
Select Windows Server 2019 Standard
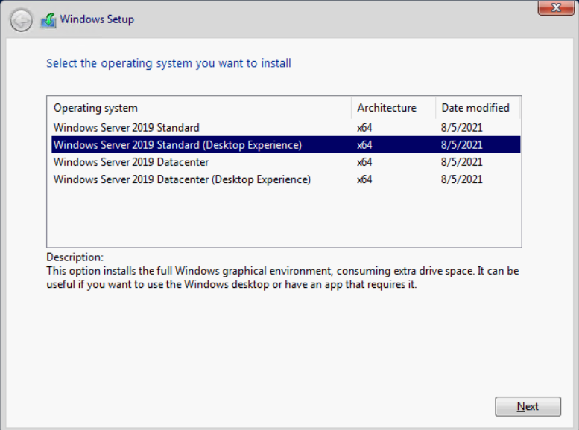tap(126, 128)
